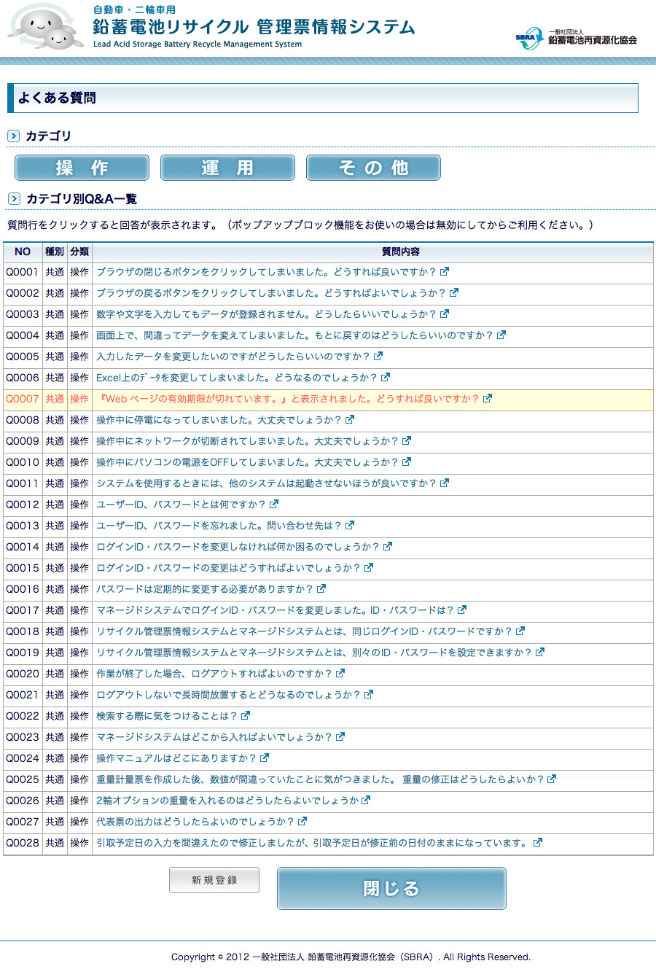656x969 pixels.
Task: Click the large 閉じる button
Action: coord(391,888)
